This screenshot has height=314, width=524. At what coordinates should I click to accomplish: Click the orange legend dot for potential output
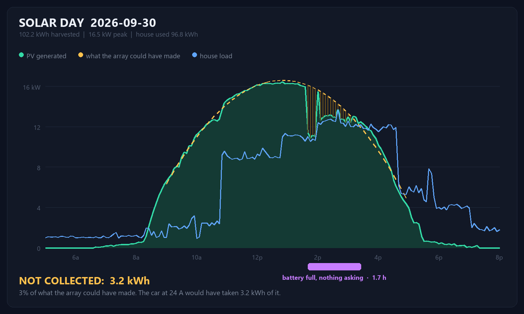(81, 55)
